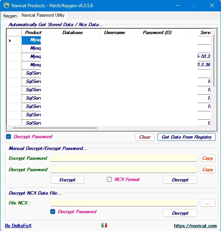Close the Patch/Keygen window

tap(212, 5)
